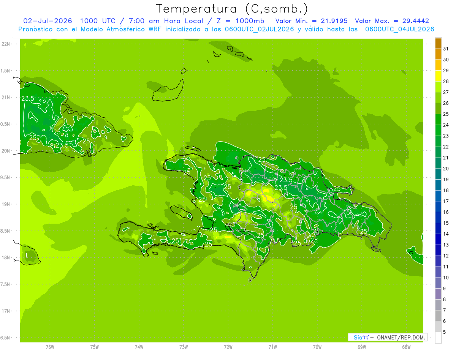This screenshot has height=352, width=456.
Task: Click the gray 7 degree legend swatch
Action: [x=438, y=316]
